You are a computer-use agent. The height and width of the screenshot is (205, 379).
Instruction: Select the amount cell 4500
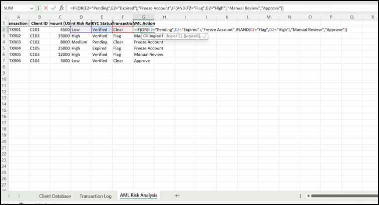coord(60,29)
